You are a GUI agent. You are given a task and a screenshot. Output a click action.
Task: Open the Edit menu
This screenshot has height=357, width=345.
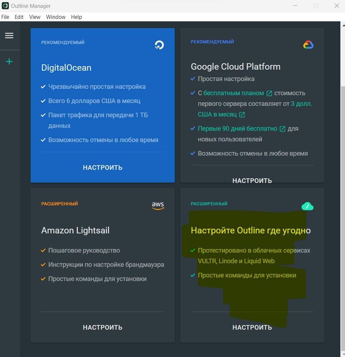[19, 17]
